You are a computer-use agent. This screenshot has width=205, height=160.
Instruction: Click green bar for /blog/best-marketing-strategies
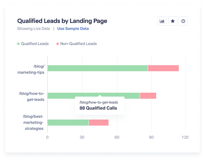[x=68, y=123]
